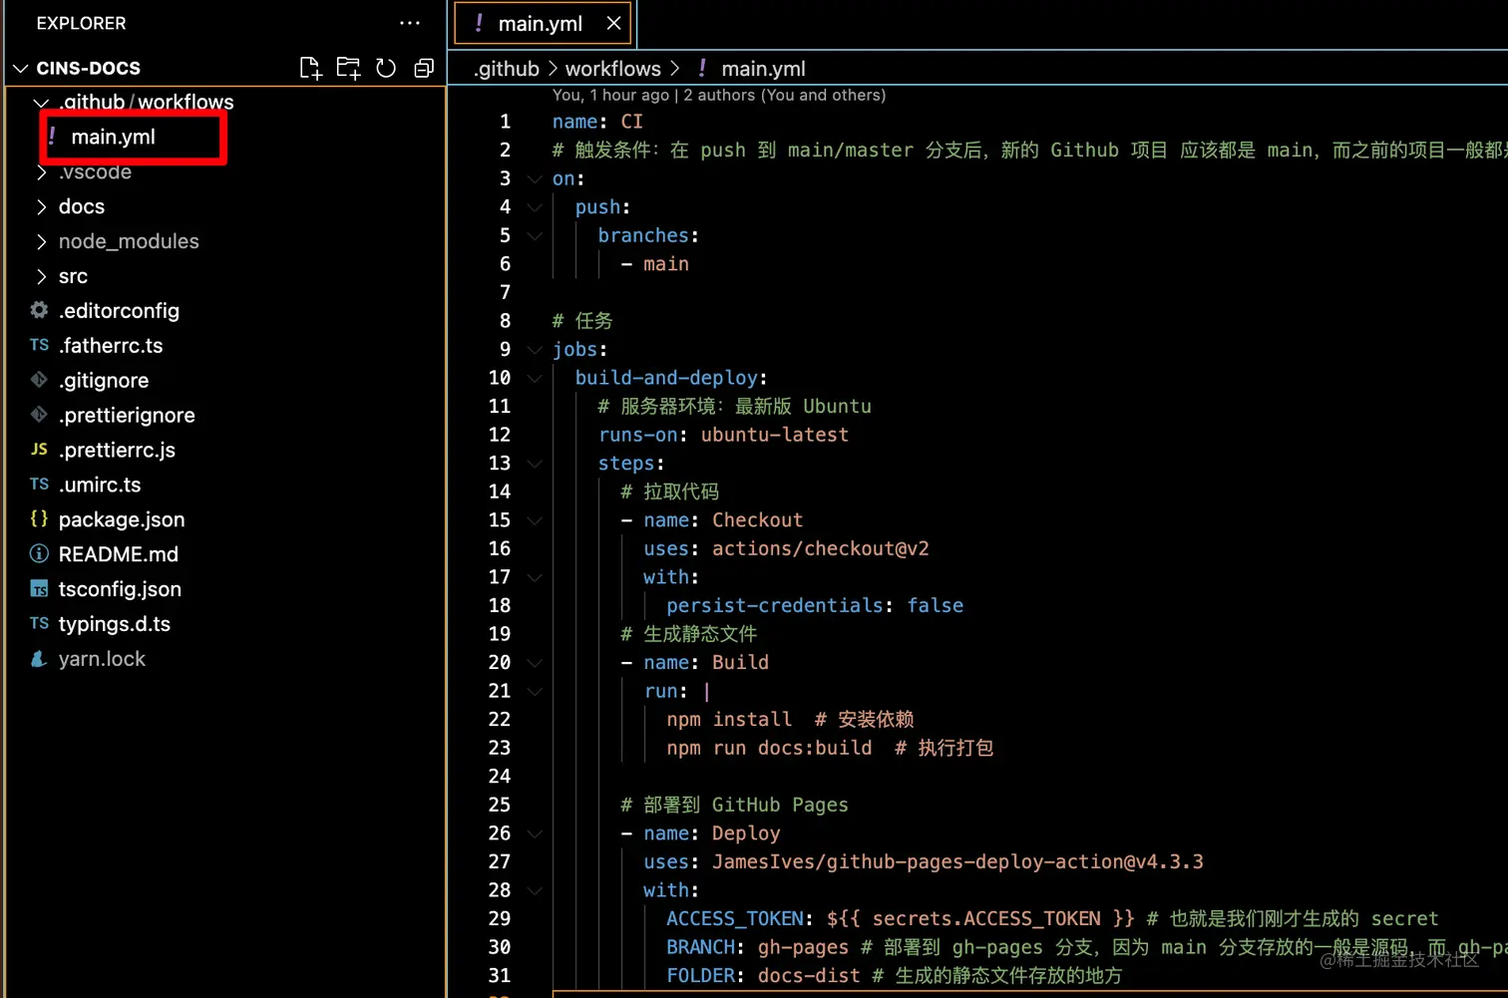
Task: Refresh the Explorer file tree
Action: click(x=386, y=68)
